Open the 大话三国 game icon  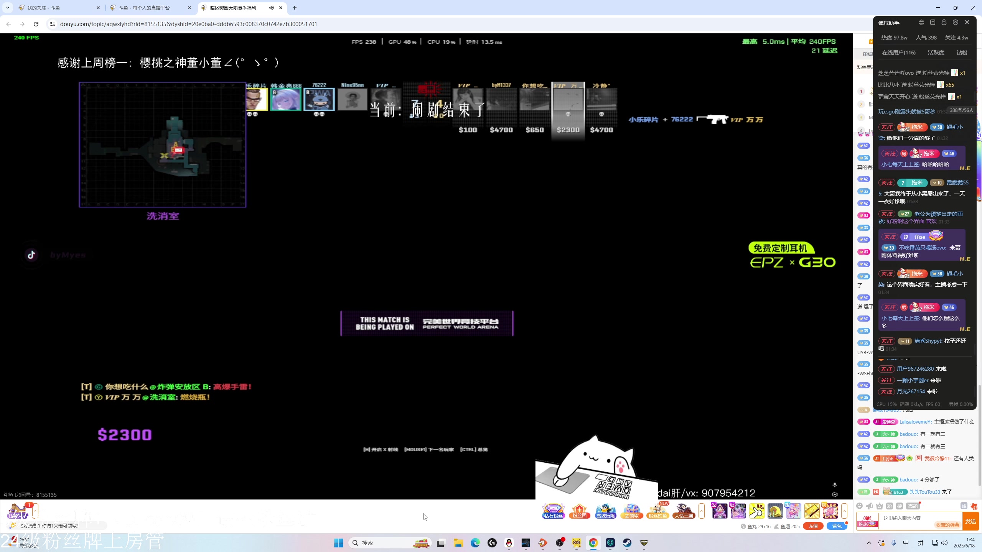[684, 511]
